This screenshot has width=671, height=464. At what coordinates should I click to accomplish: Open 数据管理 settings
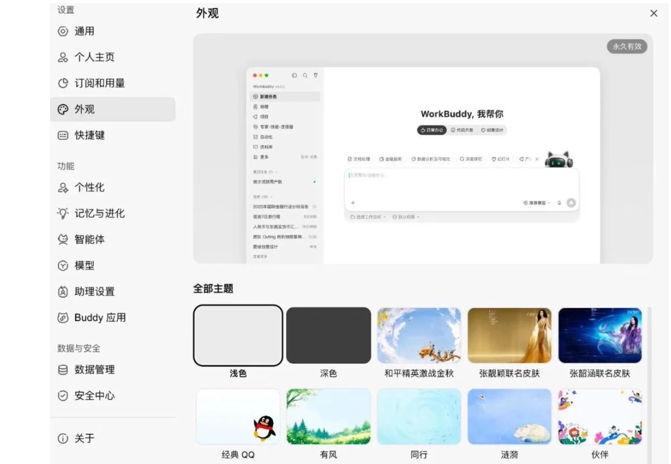coord(113,370)
